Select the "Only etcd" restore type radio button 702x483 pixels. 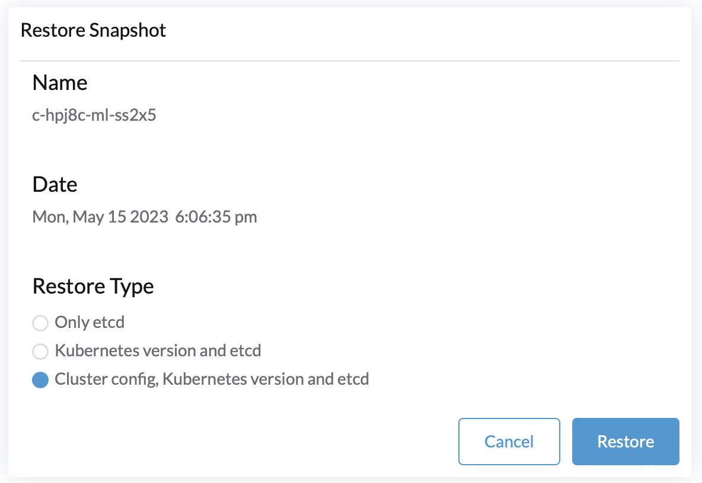(40, 323)
